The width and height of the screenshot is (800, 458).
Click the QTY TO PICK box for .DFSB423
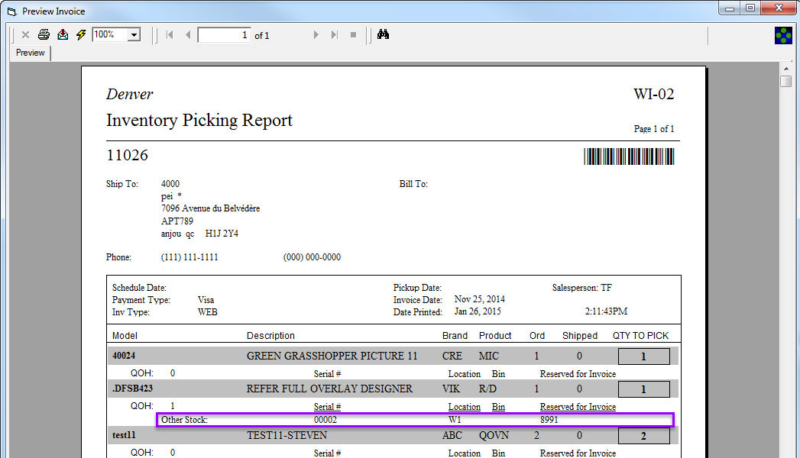coord(644,389)
